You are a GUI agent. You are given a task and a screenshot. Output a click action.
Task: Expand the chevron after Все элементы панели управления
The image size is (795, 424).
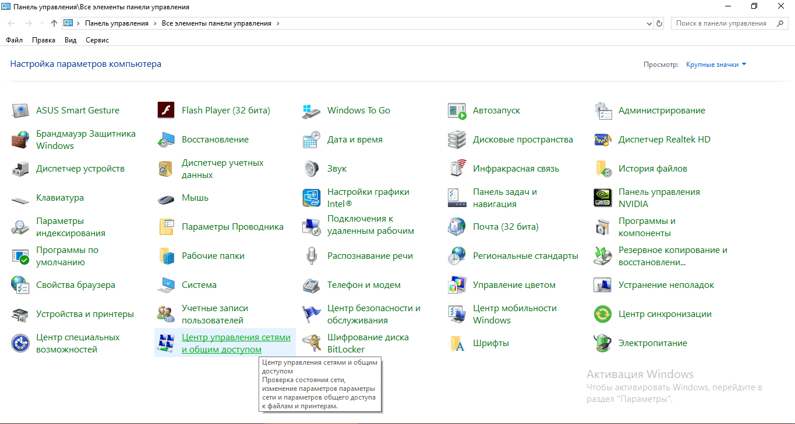coord(278,23)
